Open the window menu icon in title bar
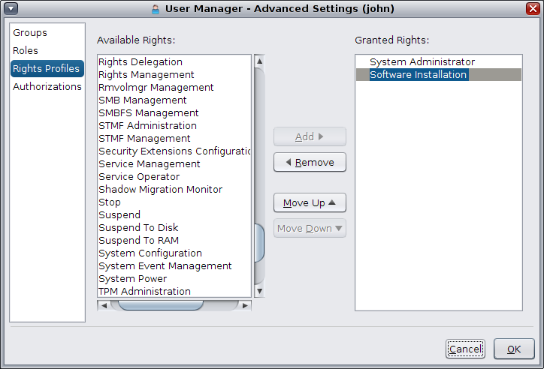 point(11,9)
